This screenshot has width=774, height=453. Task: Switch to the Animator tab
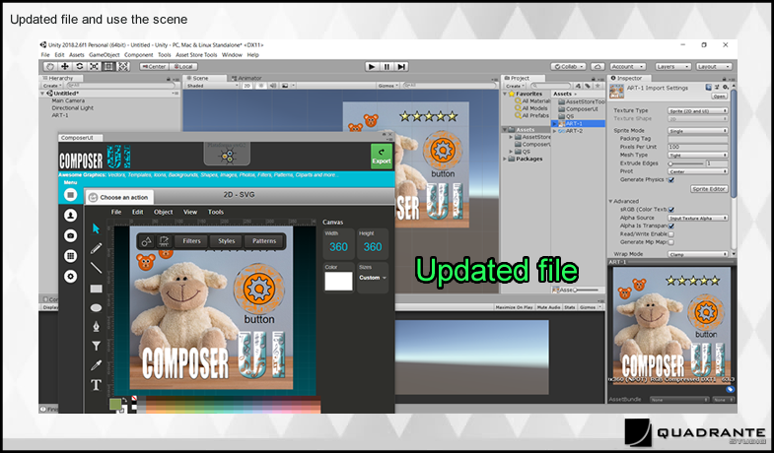[x=246, y=78]
